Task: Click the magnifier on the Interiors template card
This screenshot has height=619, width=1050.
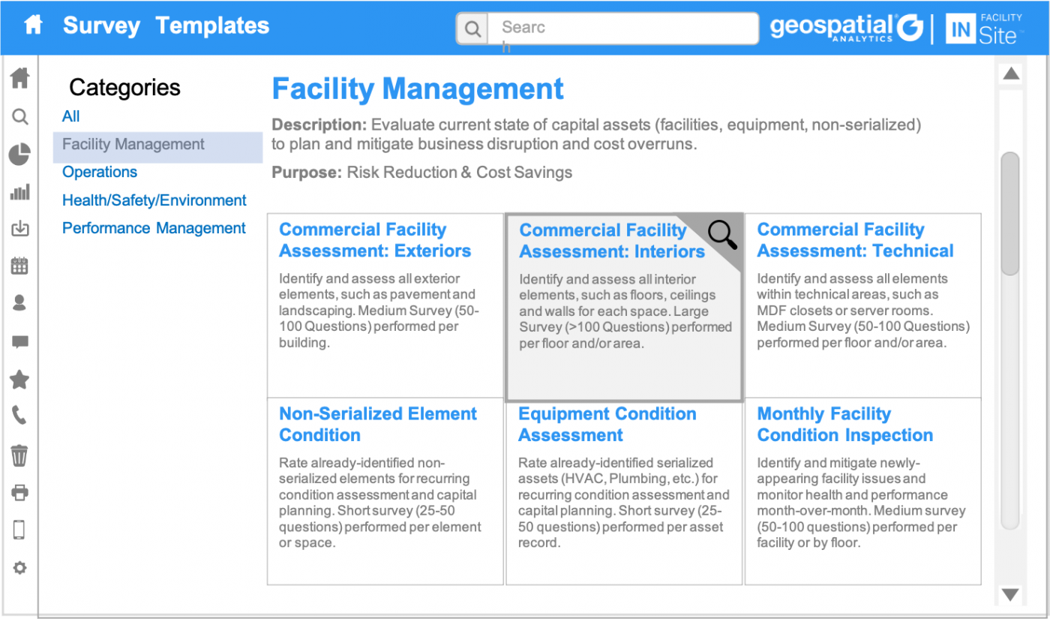Action: [x=722, y=234]
